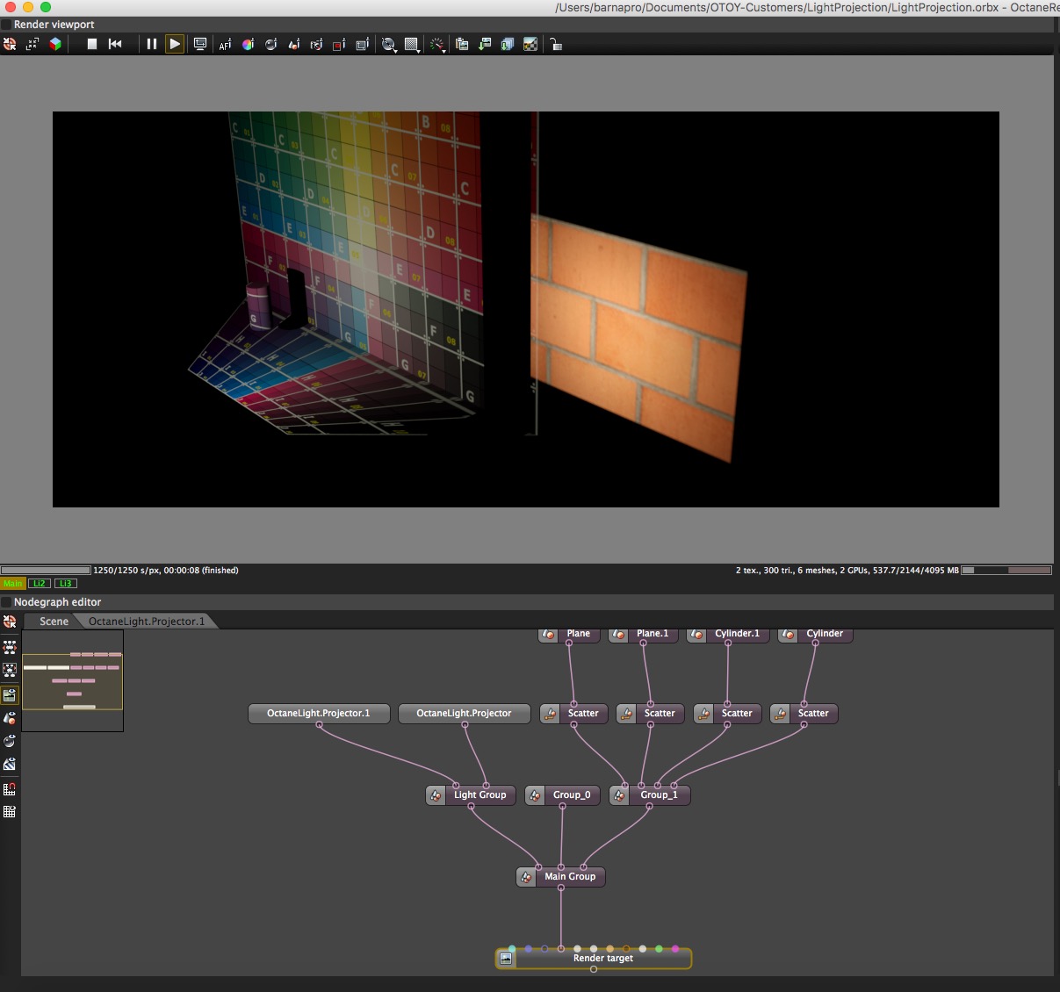
Task: Click the image icon on Render target node
Action: [506, 959]
